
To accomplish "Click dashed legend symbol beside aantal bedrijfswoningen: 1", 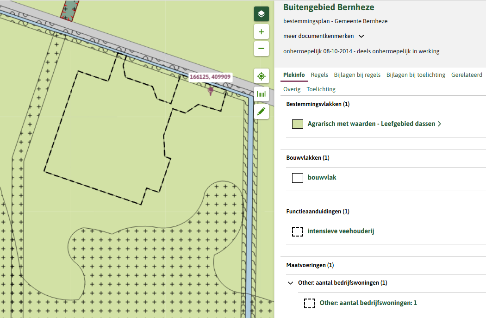I will point(310,303).
